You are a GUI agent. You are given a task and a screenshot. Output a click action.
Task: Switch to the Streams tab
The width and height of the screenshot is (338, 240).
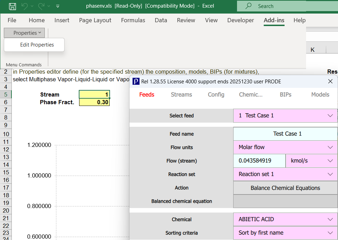coord(181,94)
